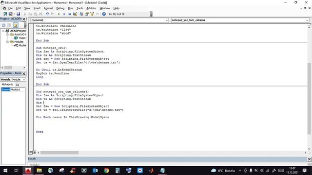Viewport: 312px width, 175px height.
Task: Open Outlook from the taskbar
Action: tap(95, 171)
